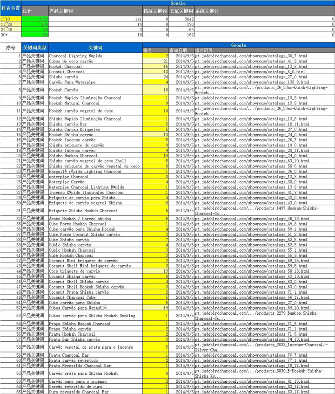335x394 pixels.
Task: Click the 长尾关键词 column header
Action: tap(181, 11)
